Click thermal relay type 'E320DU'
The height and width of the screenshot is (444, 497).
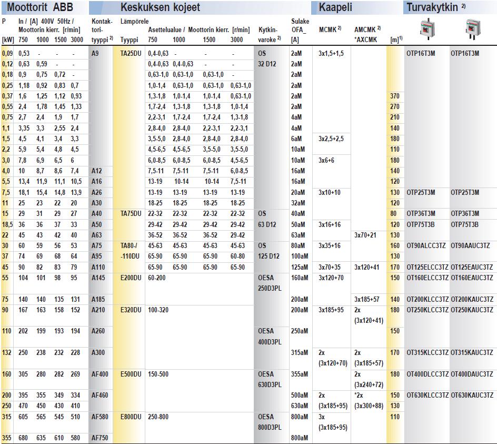pos(131,310)
